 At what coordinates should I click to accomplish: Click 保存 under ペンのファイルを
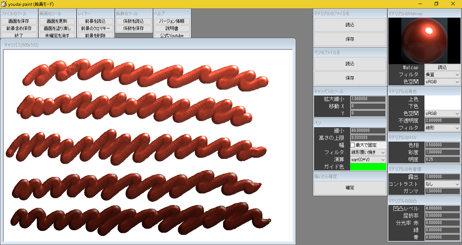point(350,78)
